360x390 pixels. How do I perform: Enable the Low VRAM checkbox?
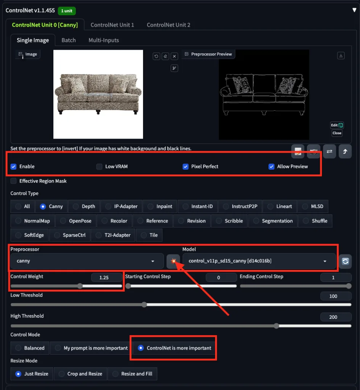tap(100, 166)
